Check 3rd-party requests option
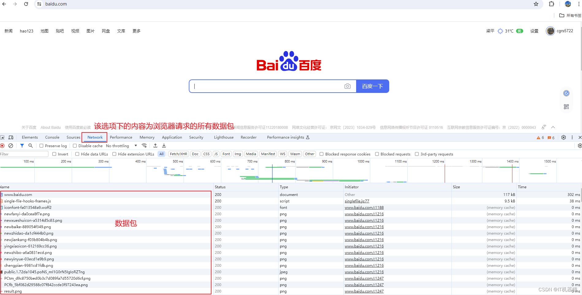Screen dimensions: 582x295 [x=417, y=154]
